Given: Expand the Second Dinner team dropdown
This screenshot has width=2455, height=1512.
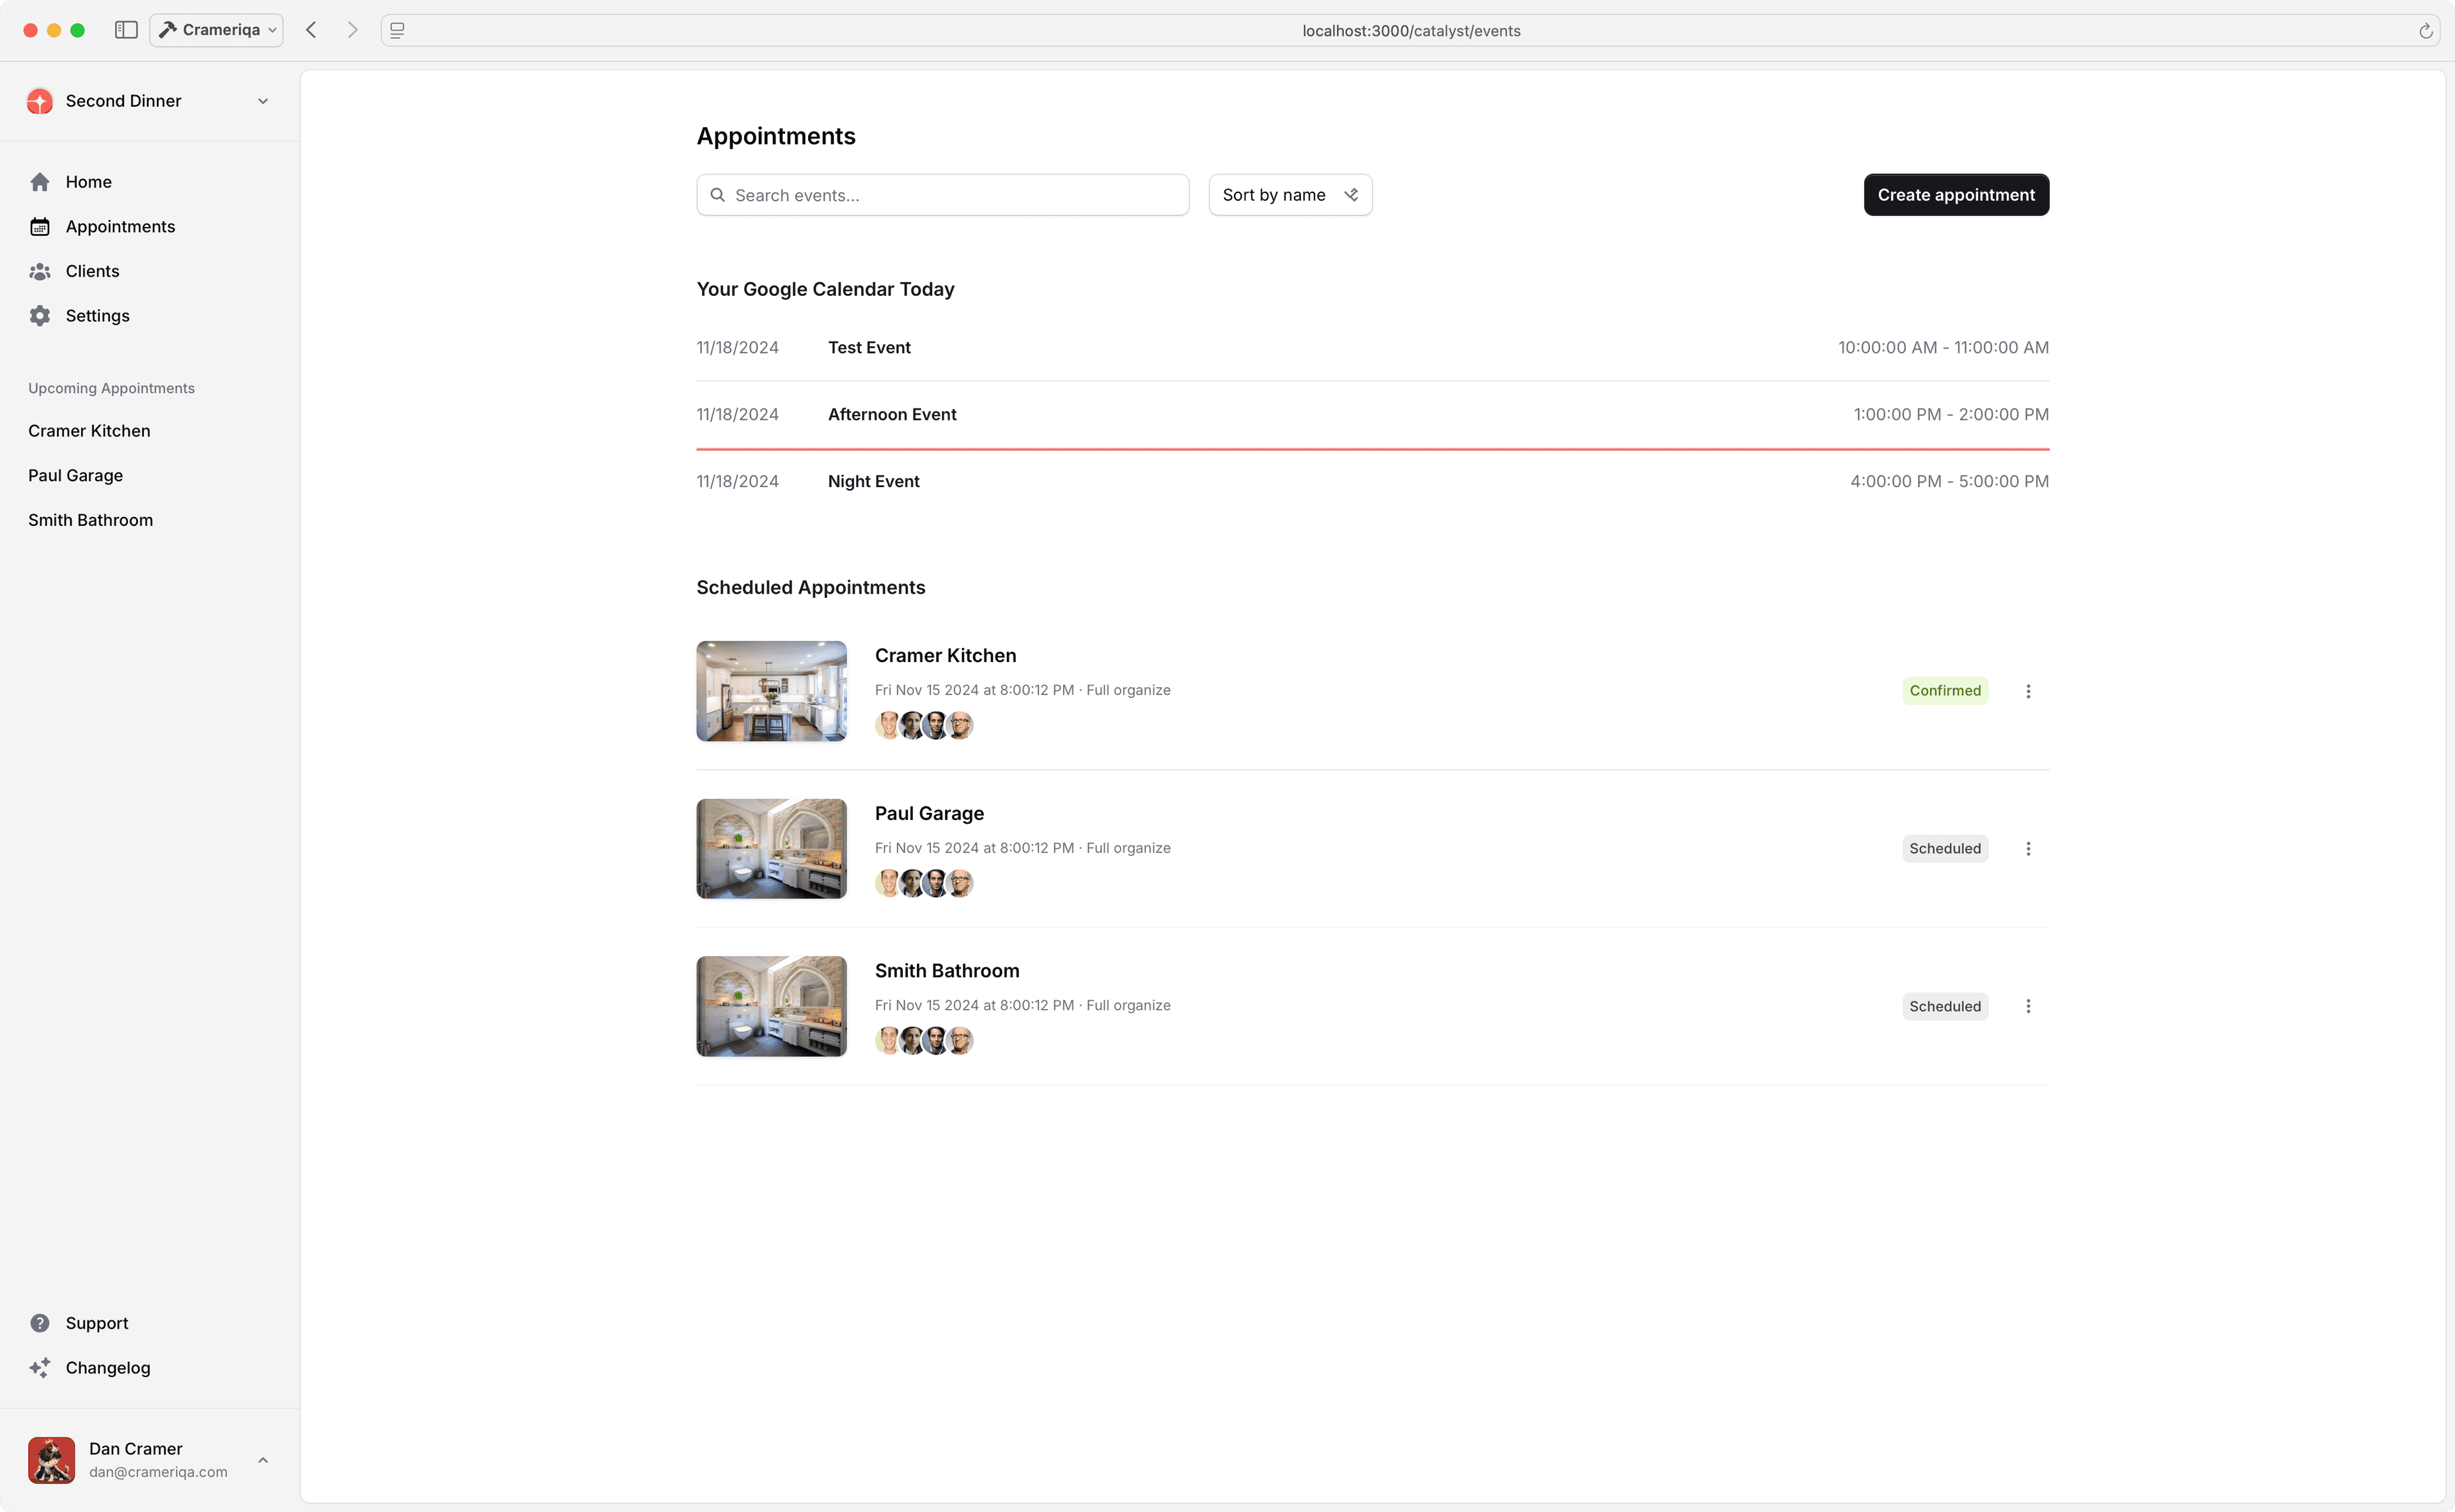Looking at the screenshot, I should 263,101.
